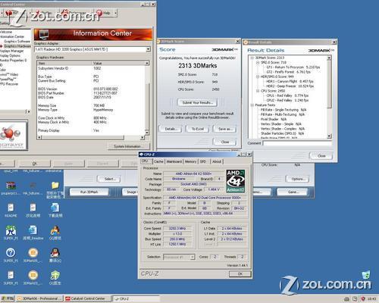The image size is (379, 303).
Task: Switch to 3DMark06 Professional taskbar button
Action: coord(39,298)
